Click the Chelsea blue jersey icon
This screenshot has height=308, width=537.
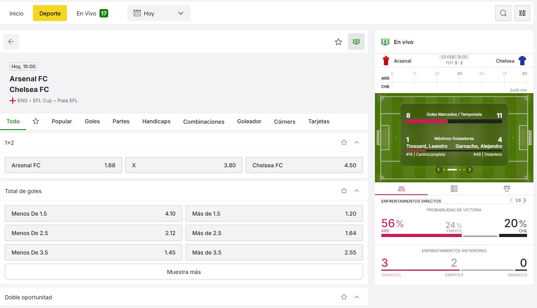pyautogui.click(x=522, y=61)
